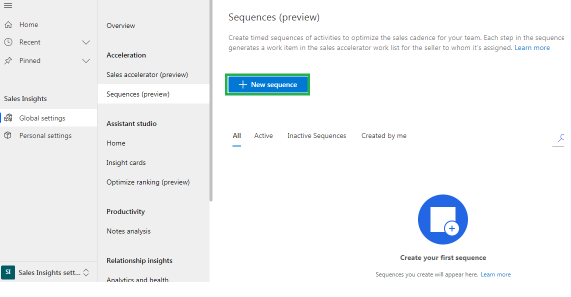Viewport: 571px width, 297px height.
Task: Click the Pinned pushpin icon
Action: (x=8, y=61)
